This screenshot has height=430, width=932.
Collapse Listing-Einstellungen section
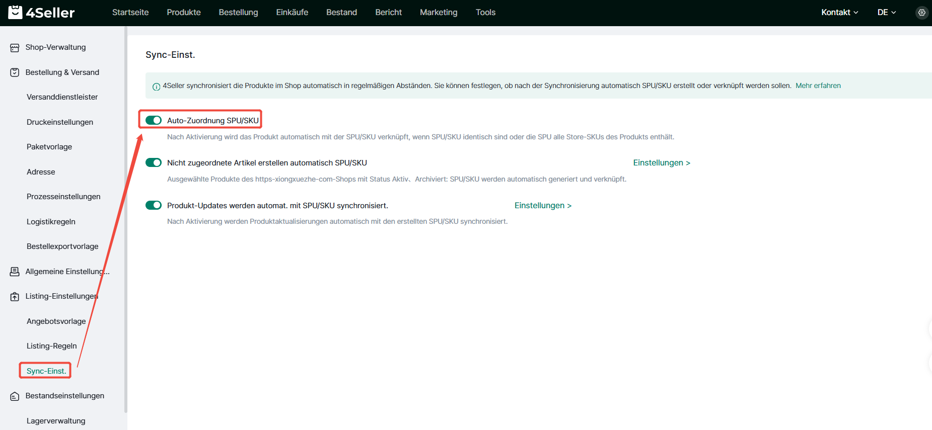pos(62,296)
